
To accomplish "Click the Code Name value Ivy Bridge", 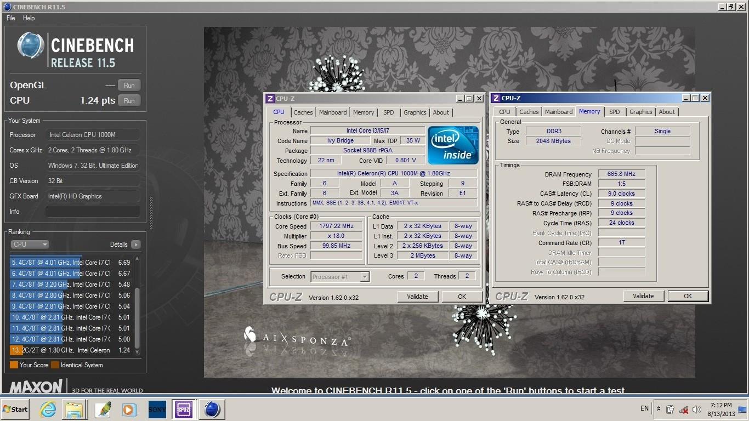I will (x=340, y=140).
